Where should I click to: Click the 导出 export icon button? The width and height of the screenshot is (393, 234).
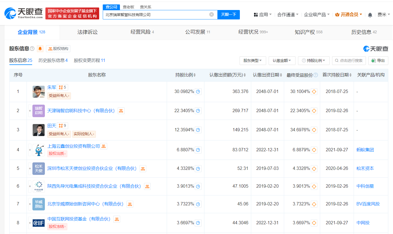(x=378, y=61)
